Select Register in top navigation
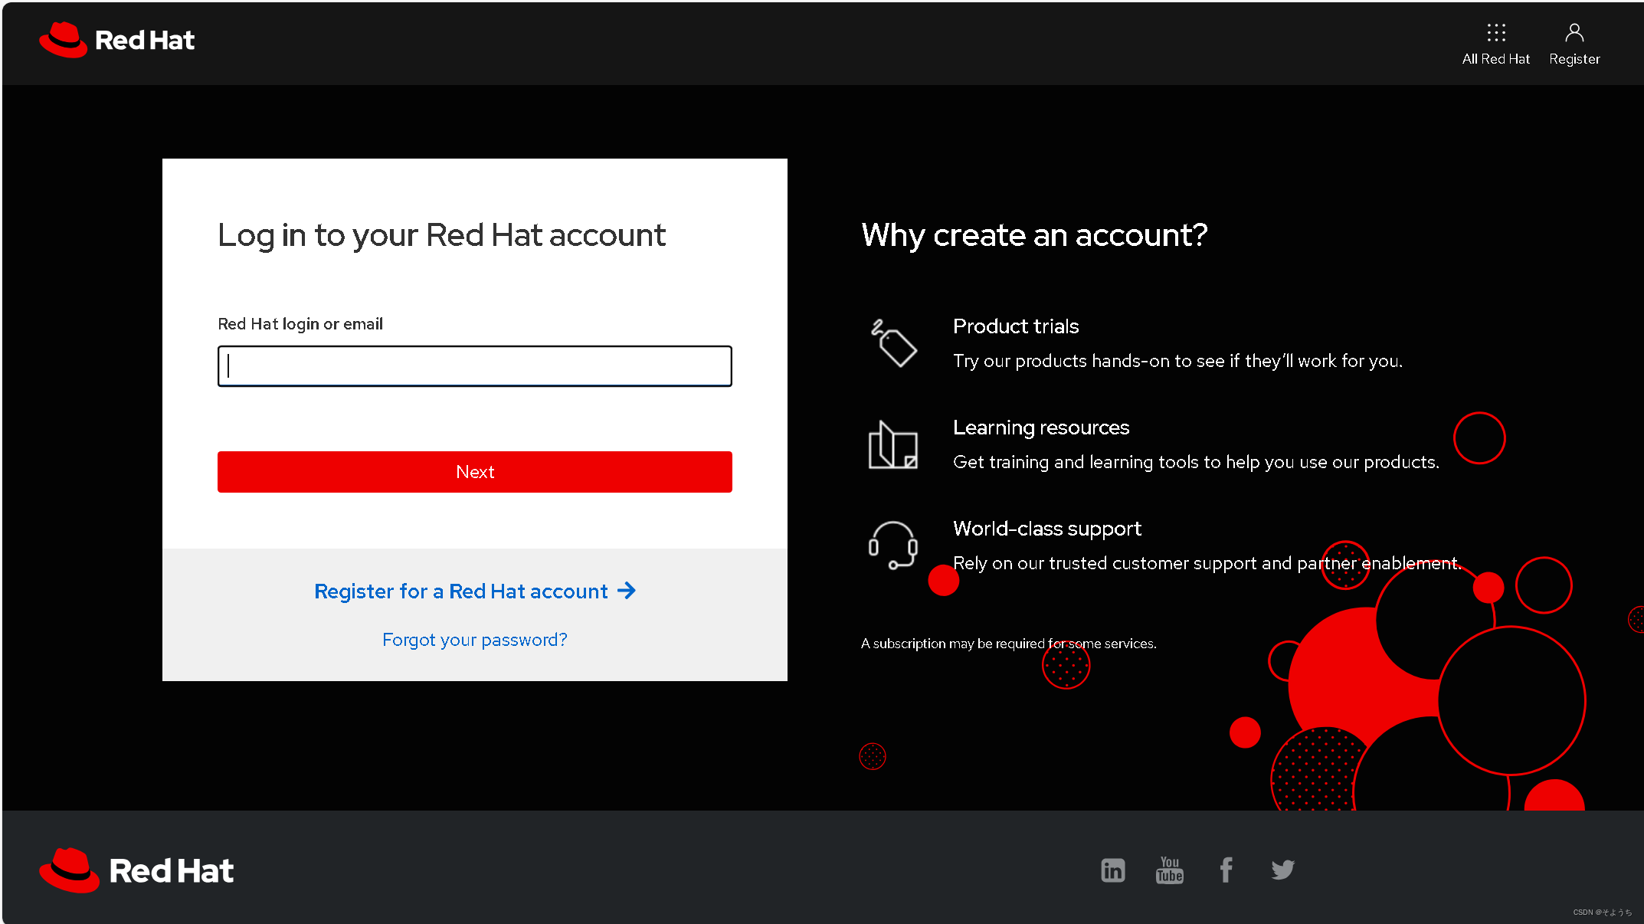 click(1574, 59)
